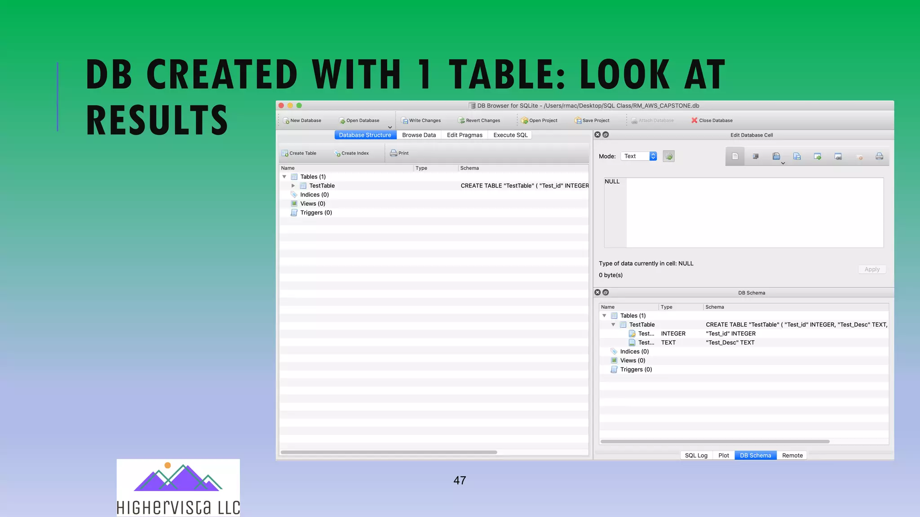Collapse TestTable in the DB Schema panel
Viewport: 920px width, 517px height.
613,325
